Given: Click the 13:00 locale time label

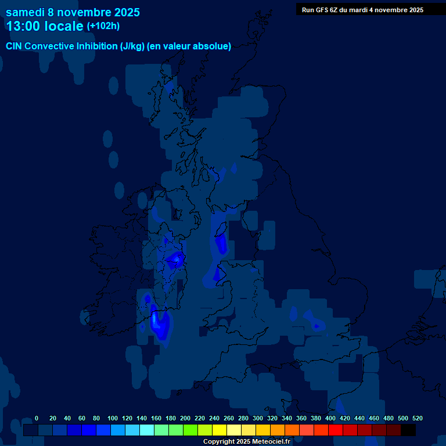Looking at the screenshot, I should (45, 26).
